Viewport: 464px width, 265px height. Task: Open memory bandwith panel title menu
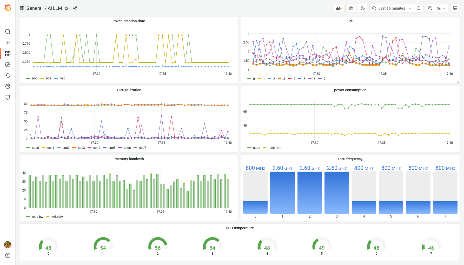click(x=129, y=159)
